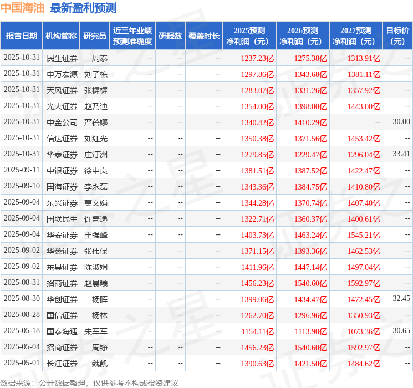The image size is (413, 388).
Task: Click the 2025-08-31 report date
Action: click(x=22, y=282)
